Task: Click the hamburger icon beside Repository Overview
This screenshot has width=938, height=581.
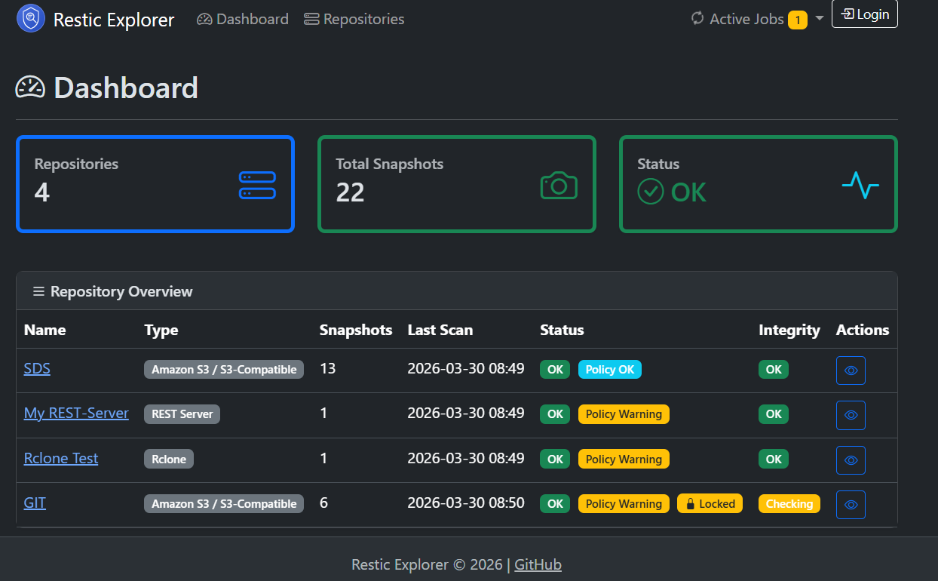Action: click(38, 290)
